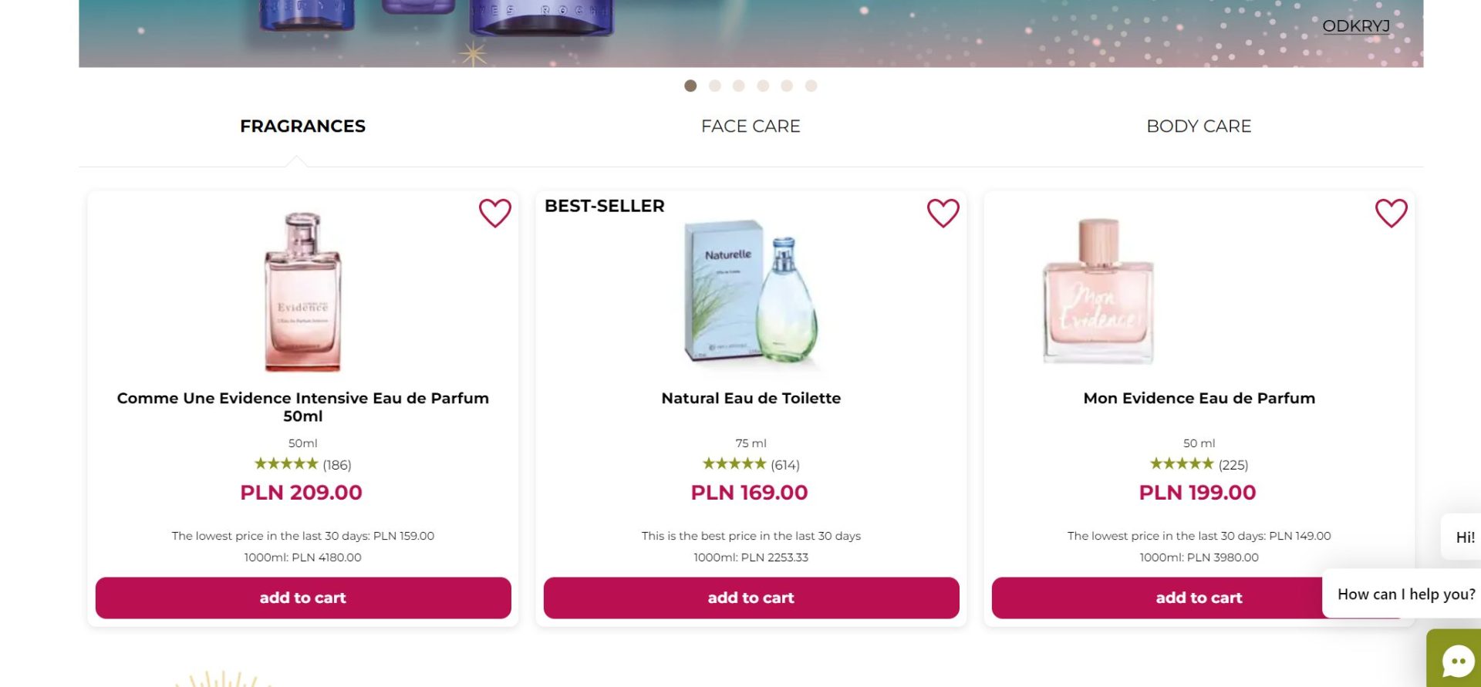The image size is (1481, 687).
Task: Favorite Comme Une Evidence perfume with heart icon
Action: 494,213
